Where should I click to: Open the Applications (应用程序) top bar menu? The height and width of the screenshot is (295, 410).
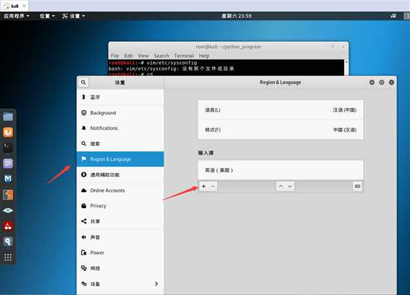16,16
